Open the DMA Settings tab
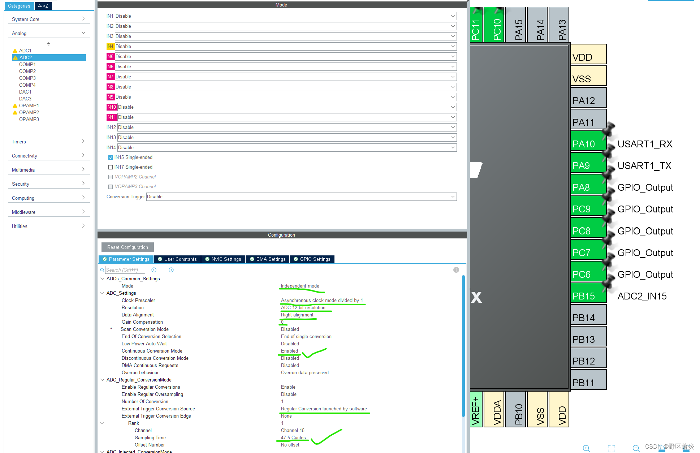This screenshot has height=453, width=700. pyautogui.click(x=268, y=259)
